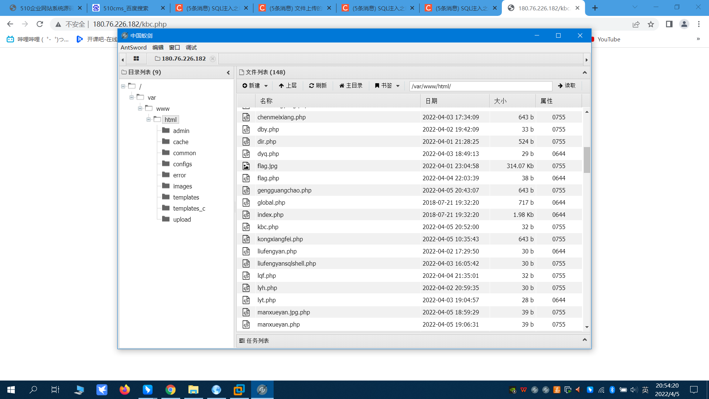Collapse the html folder in the tree

pyautogui.click(x=148, y=119)
